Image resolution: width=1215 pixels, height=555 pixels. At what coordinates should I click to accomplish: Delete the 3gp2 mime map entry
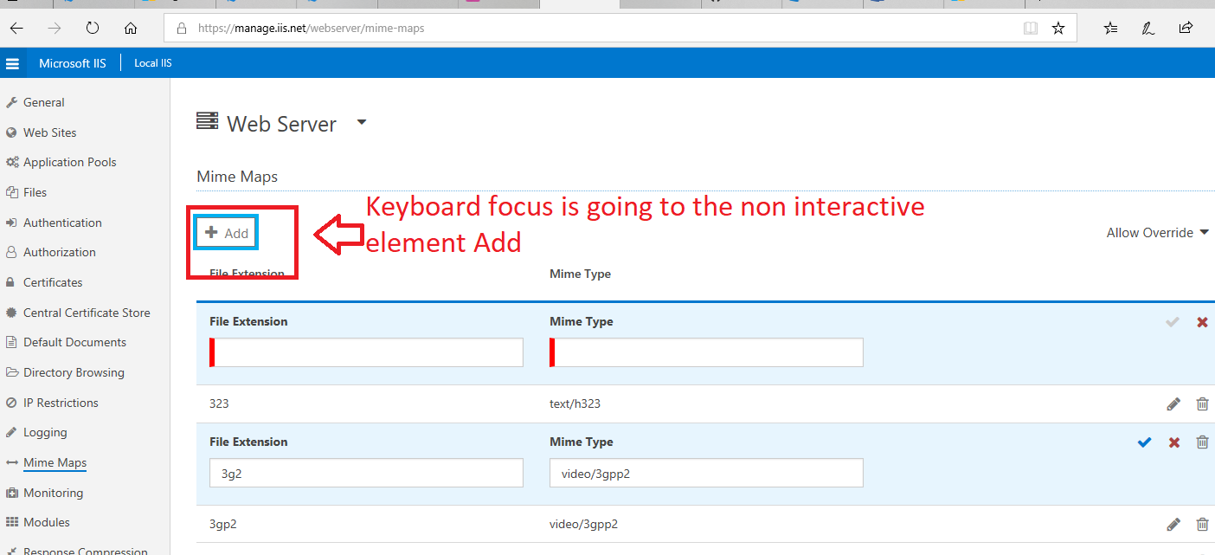pos(1202,524)
